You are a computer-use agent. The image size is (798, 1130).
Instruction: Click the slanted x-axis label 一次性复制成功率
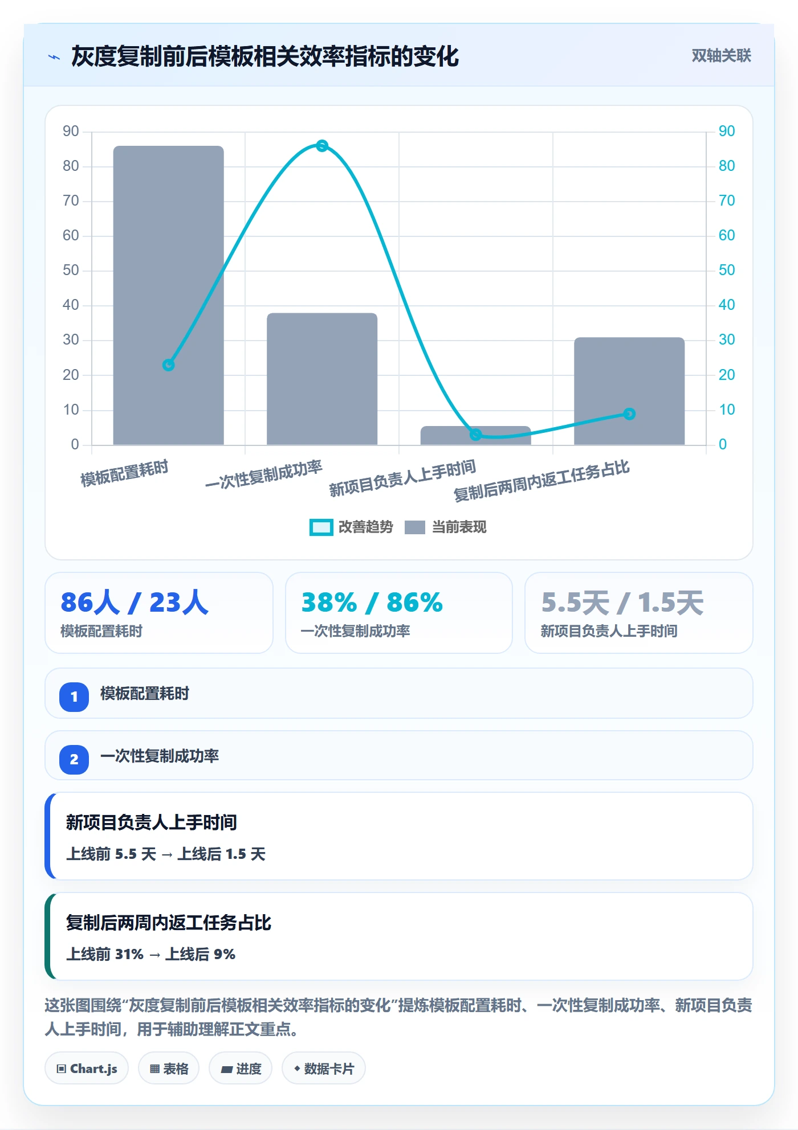[264, 475]
